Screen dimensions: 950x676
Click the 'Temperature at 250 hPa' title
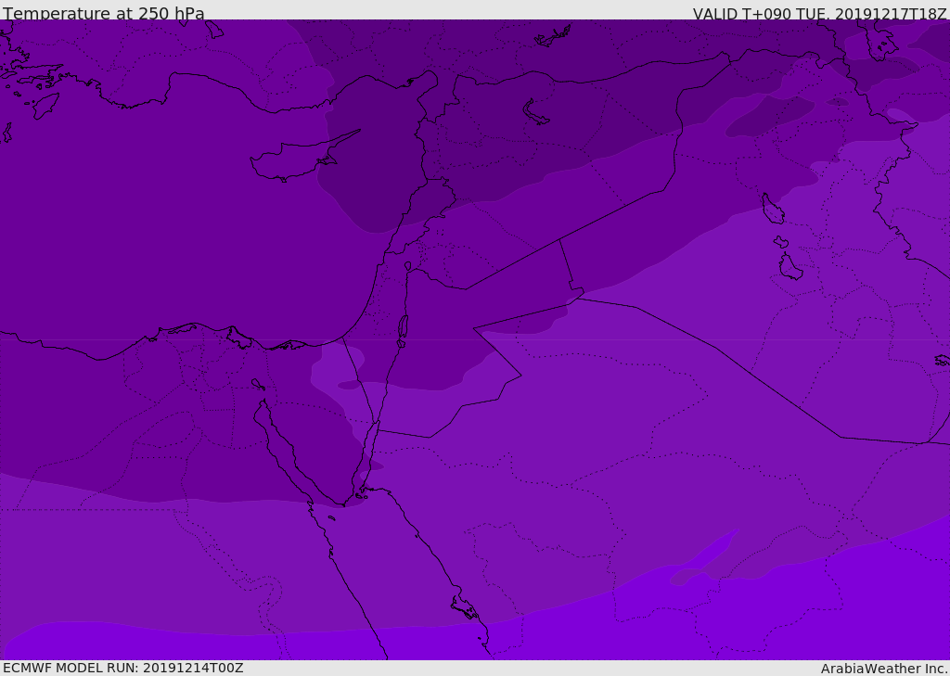click(x=104, y=12)
